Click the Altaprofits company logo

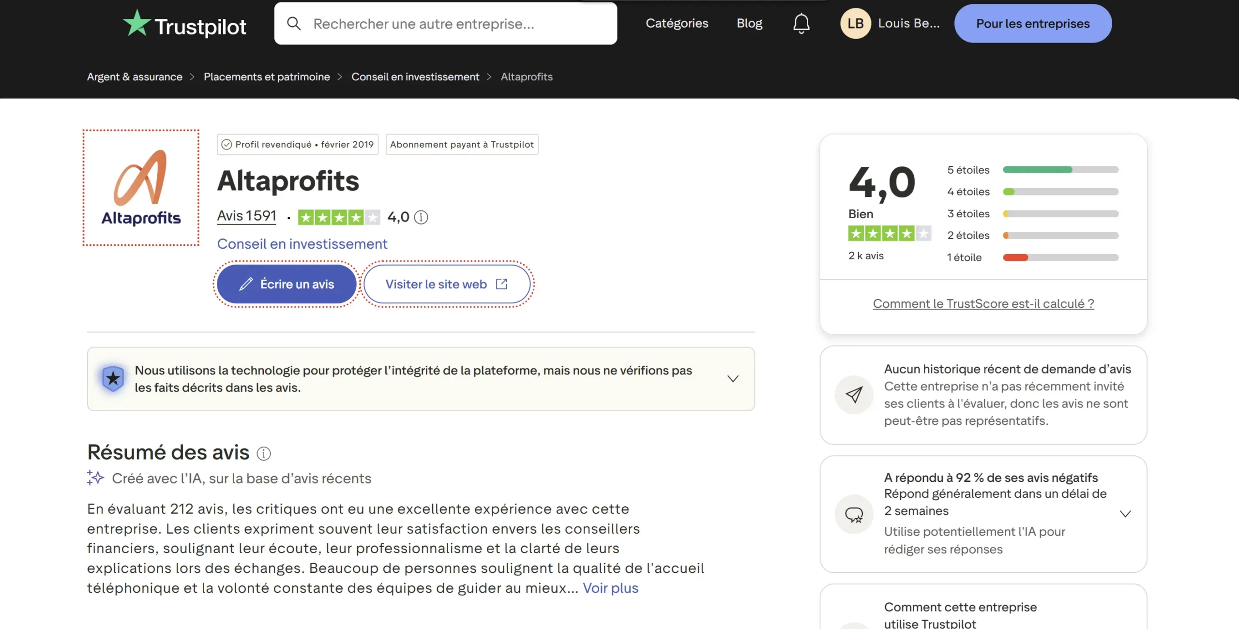(141, 188)
